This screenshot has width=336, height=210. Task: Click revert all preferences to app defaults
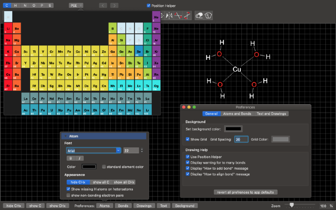tap(245, 192)
